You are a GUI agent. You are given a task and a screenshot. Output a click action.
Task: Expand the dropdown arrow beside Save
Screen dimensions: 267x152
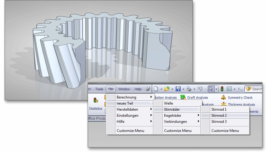click(183, 89)
